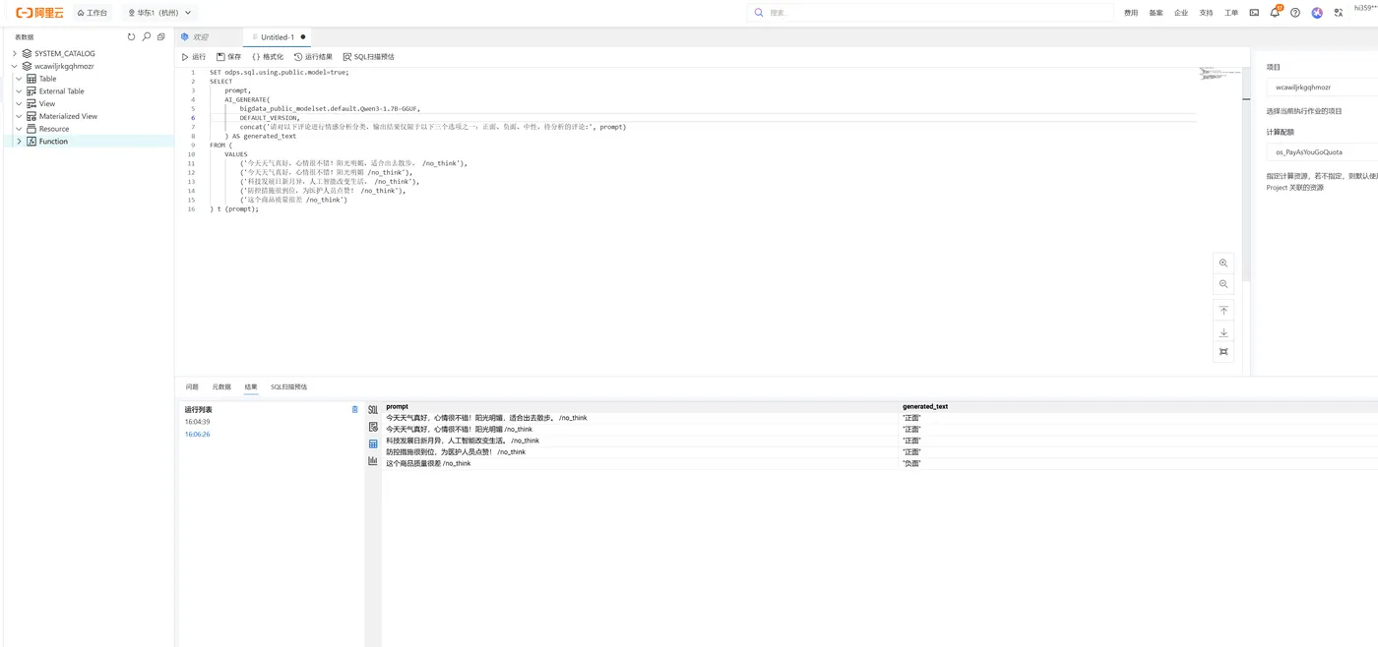Image resolution: width=1378 pixels, height=647 pixels.
Task: Expand the Function folder chevron
Action: pos(19,142)
